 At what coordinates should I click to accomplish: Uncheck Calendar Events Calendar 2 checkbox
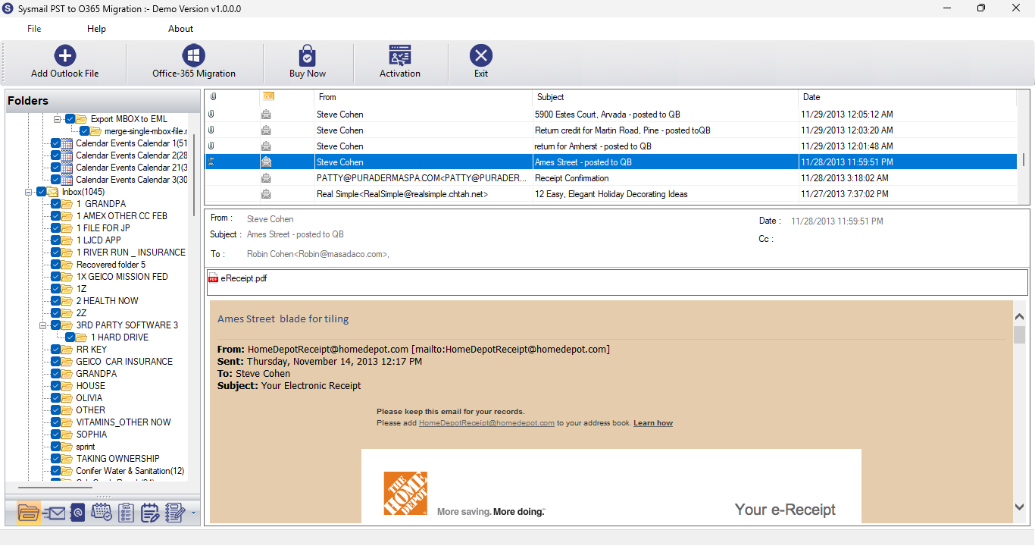point(56,155)
